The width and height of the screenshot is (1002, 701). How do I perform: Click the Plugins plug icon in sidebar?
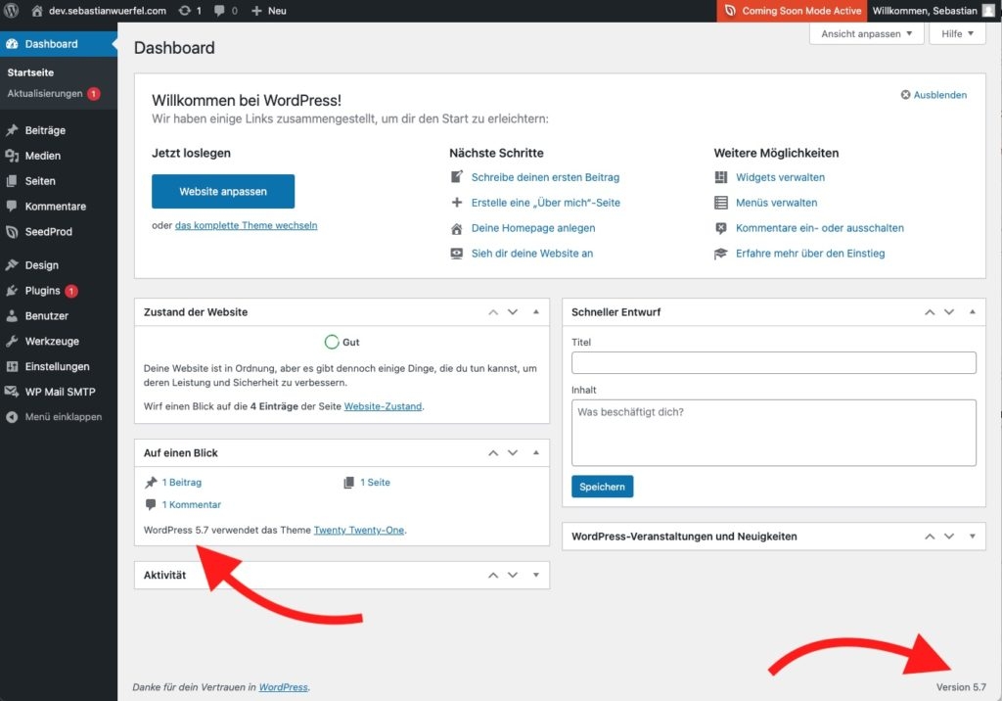point(12,291)
